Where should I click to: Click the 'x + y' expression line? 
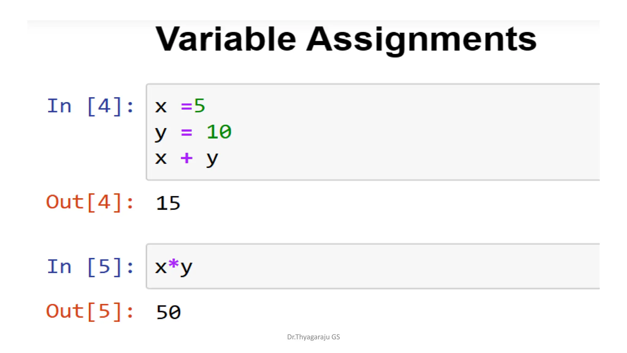[x=186, y=159]
